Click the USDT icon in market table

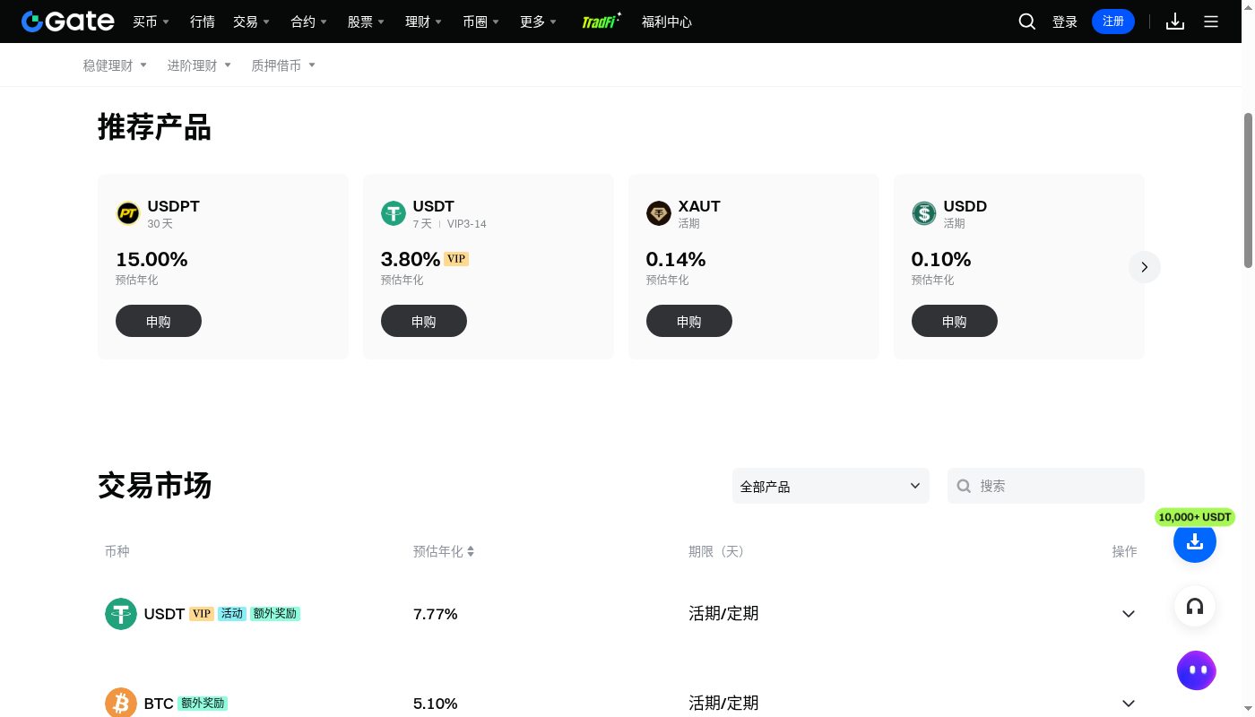pyautogui.click(x=121, y=614)
